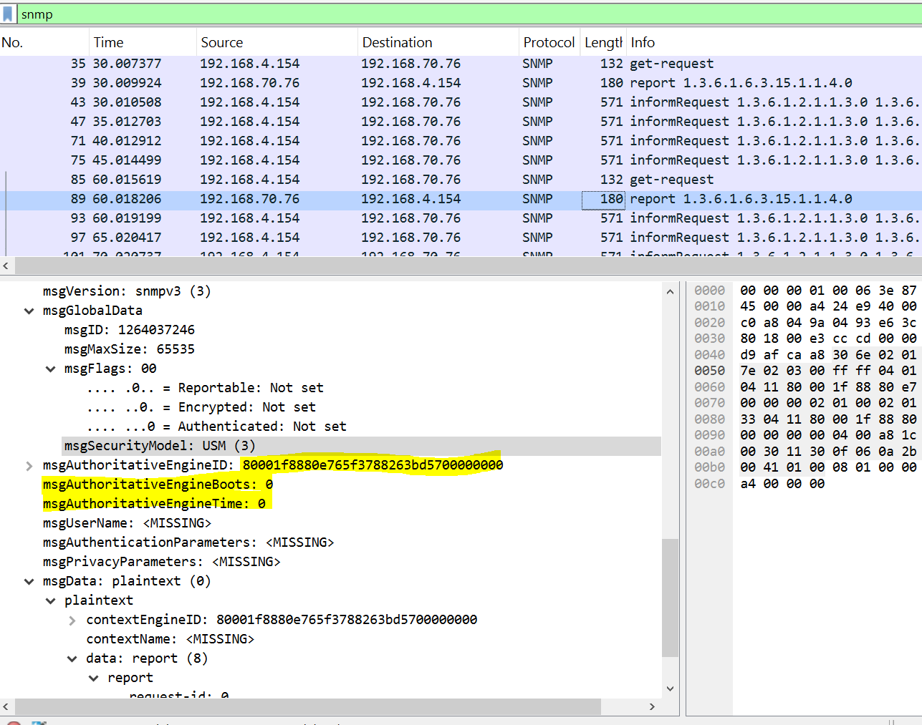This screenshot has height=725, width=922.
Task: Click packet list left scroll arrow
Action: coord(6,266)
